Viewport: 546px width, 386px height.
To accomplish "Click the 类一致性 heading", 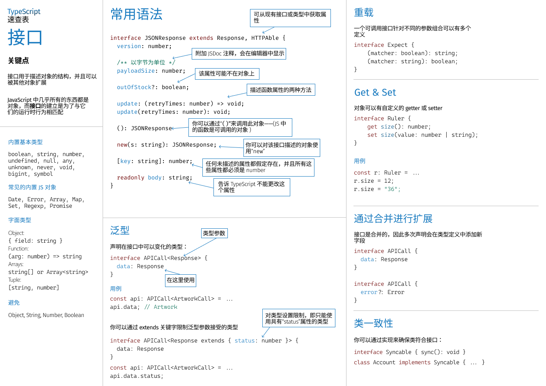I will [x=374, y=323].
